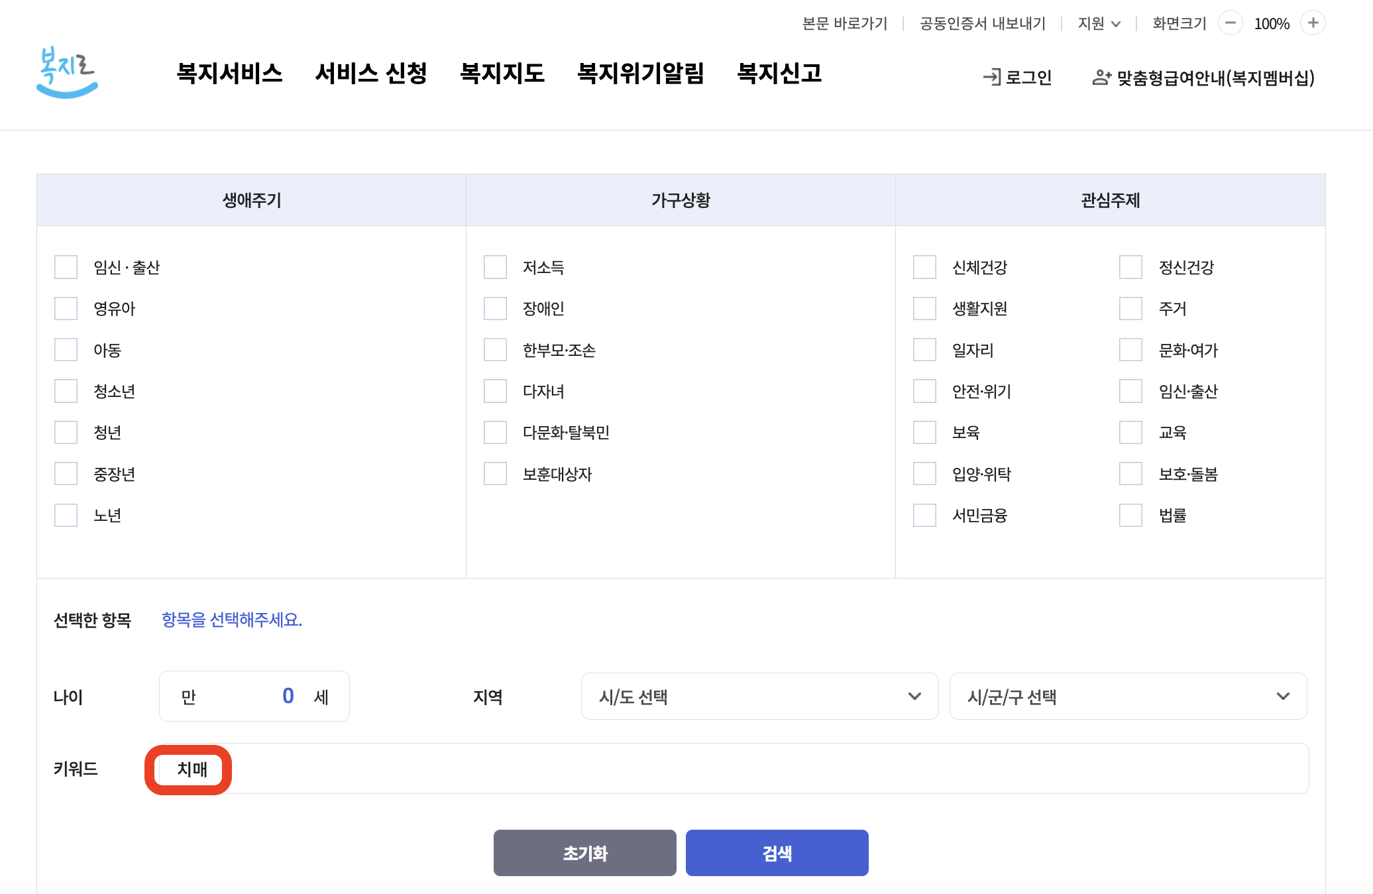Check the 노년 life-cycle checkbox
Viewport: 1373px width, 894px height.
pos(66,515)
